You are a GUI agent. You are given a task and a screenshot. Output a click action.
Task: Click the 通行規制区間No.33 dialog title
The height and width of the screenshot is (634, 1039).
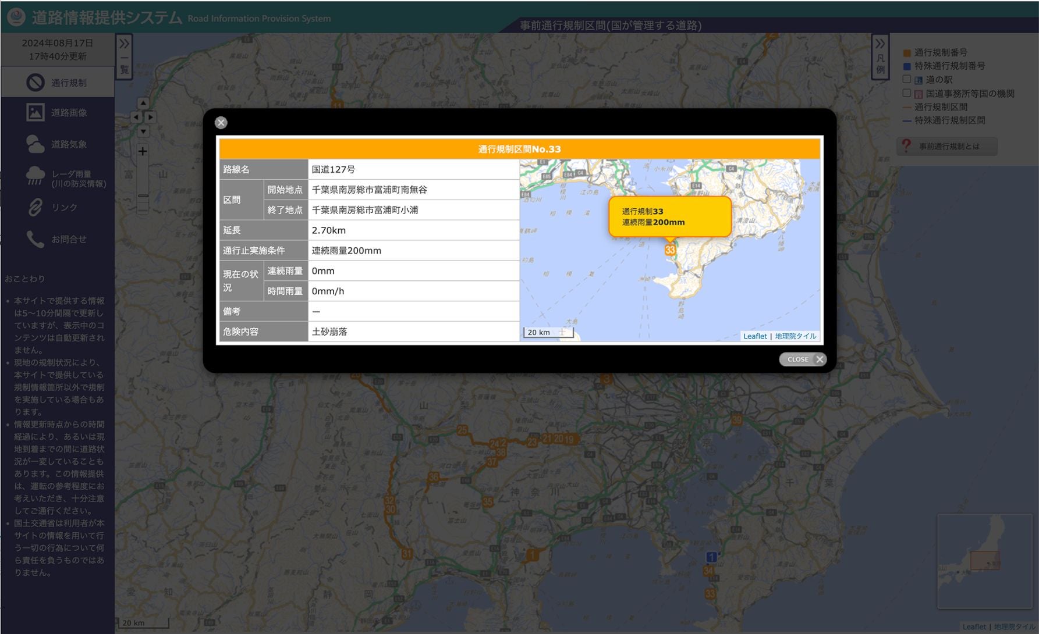(x=519, y=149)
